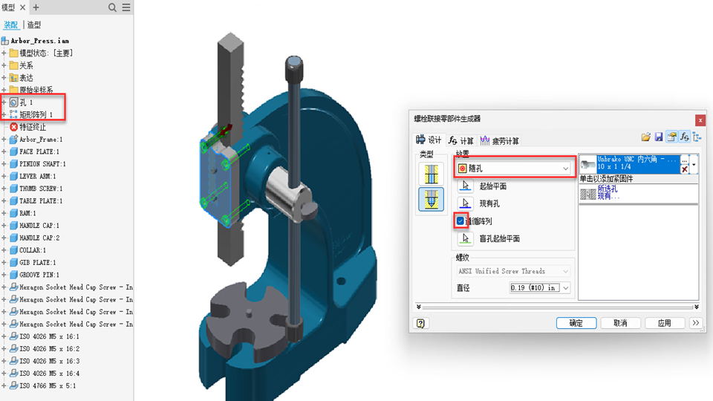Click the tree-structure icon in dialog toolbar
Image resolution: width=713 pixels, height=401 pixels.
(697, 137)
